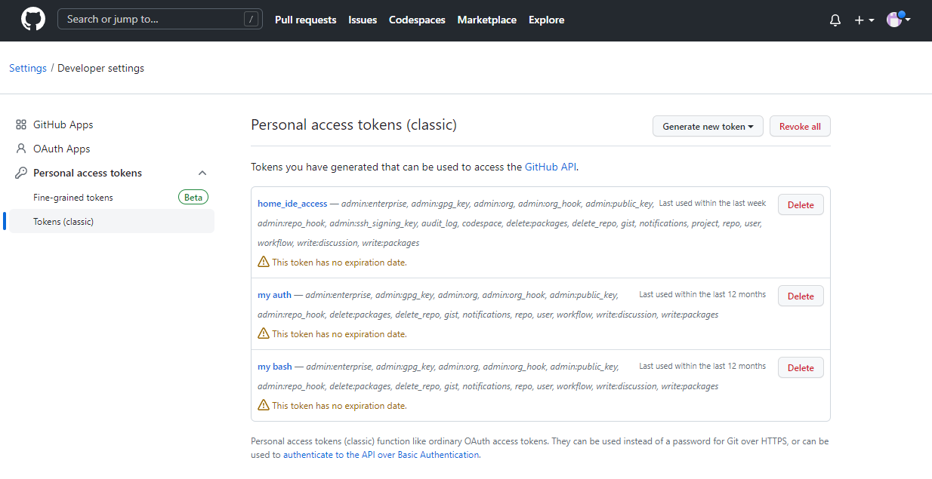Open the notifications bell icon
This screenshot has width=932, height=479.
click(835, 20)
